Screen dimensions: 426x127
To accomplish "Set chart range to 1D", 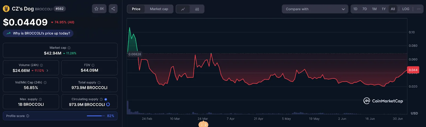I will (x=355, y=9).
